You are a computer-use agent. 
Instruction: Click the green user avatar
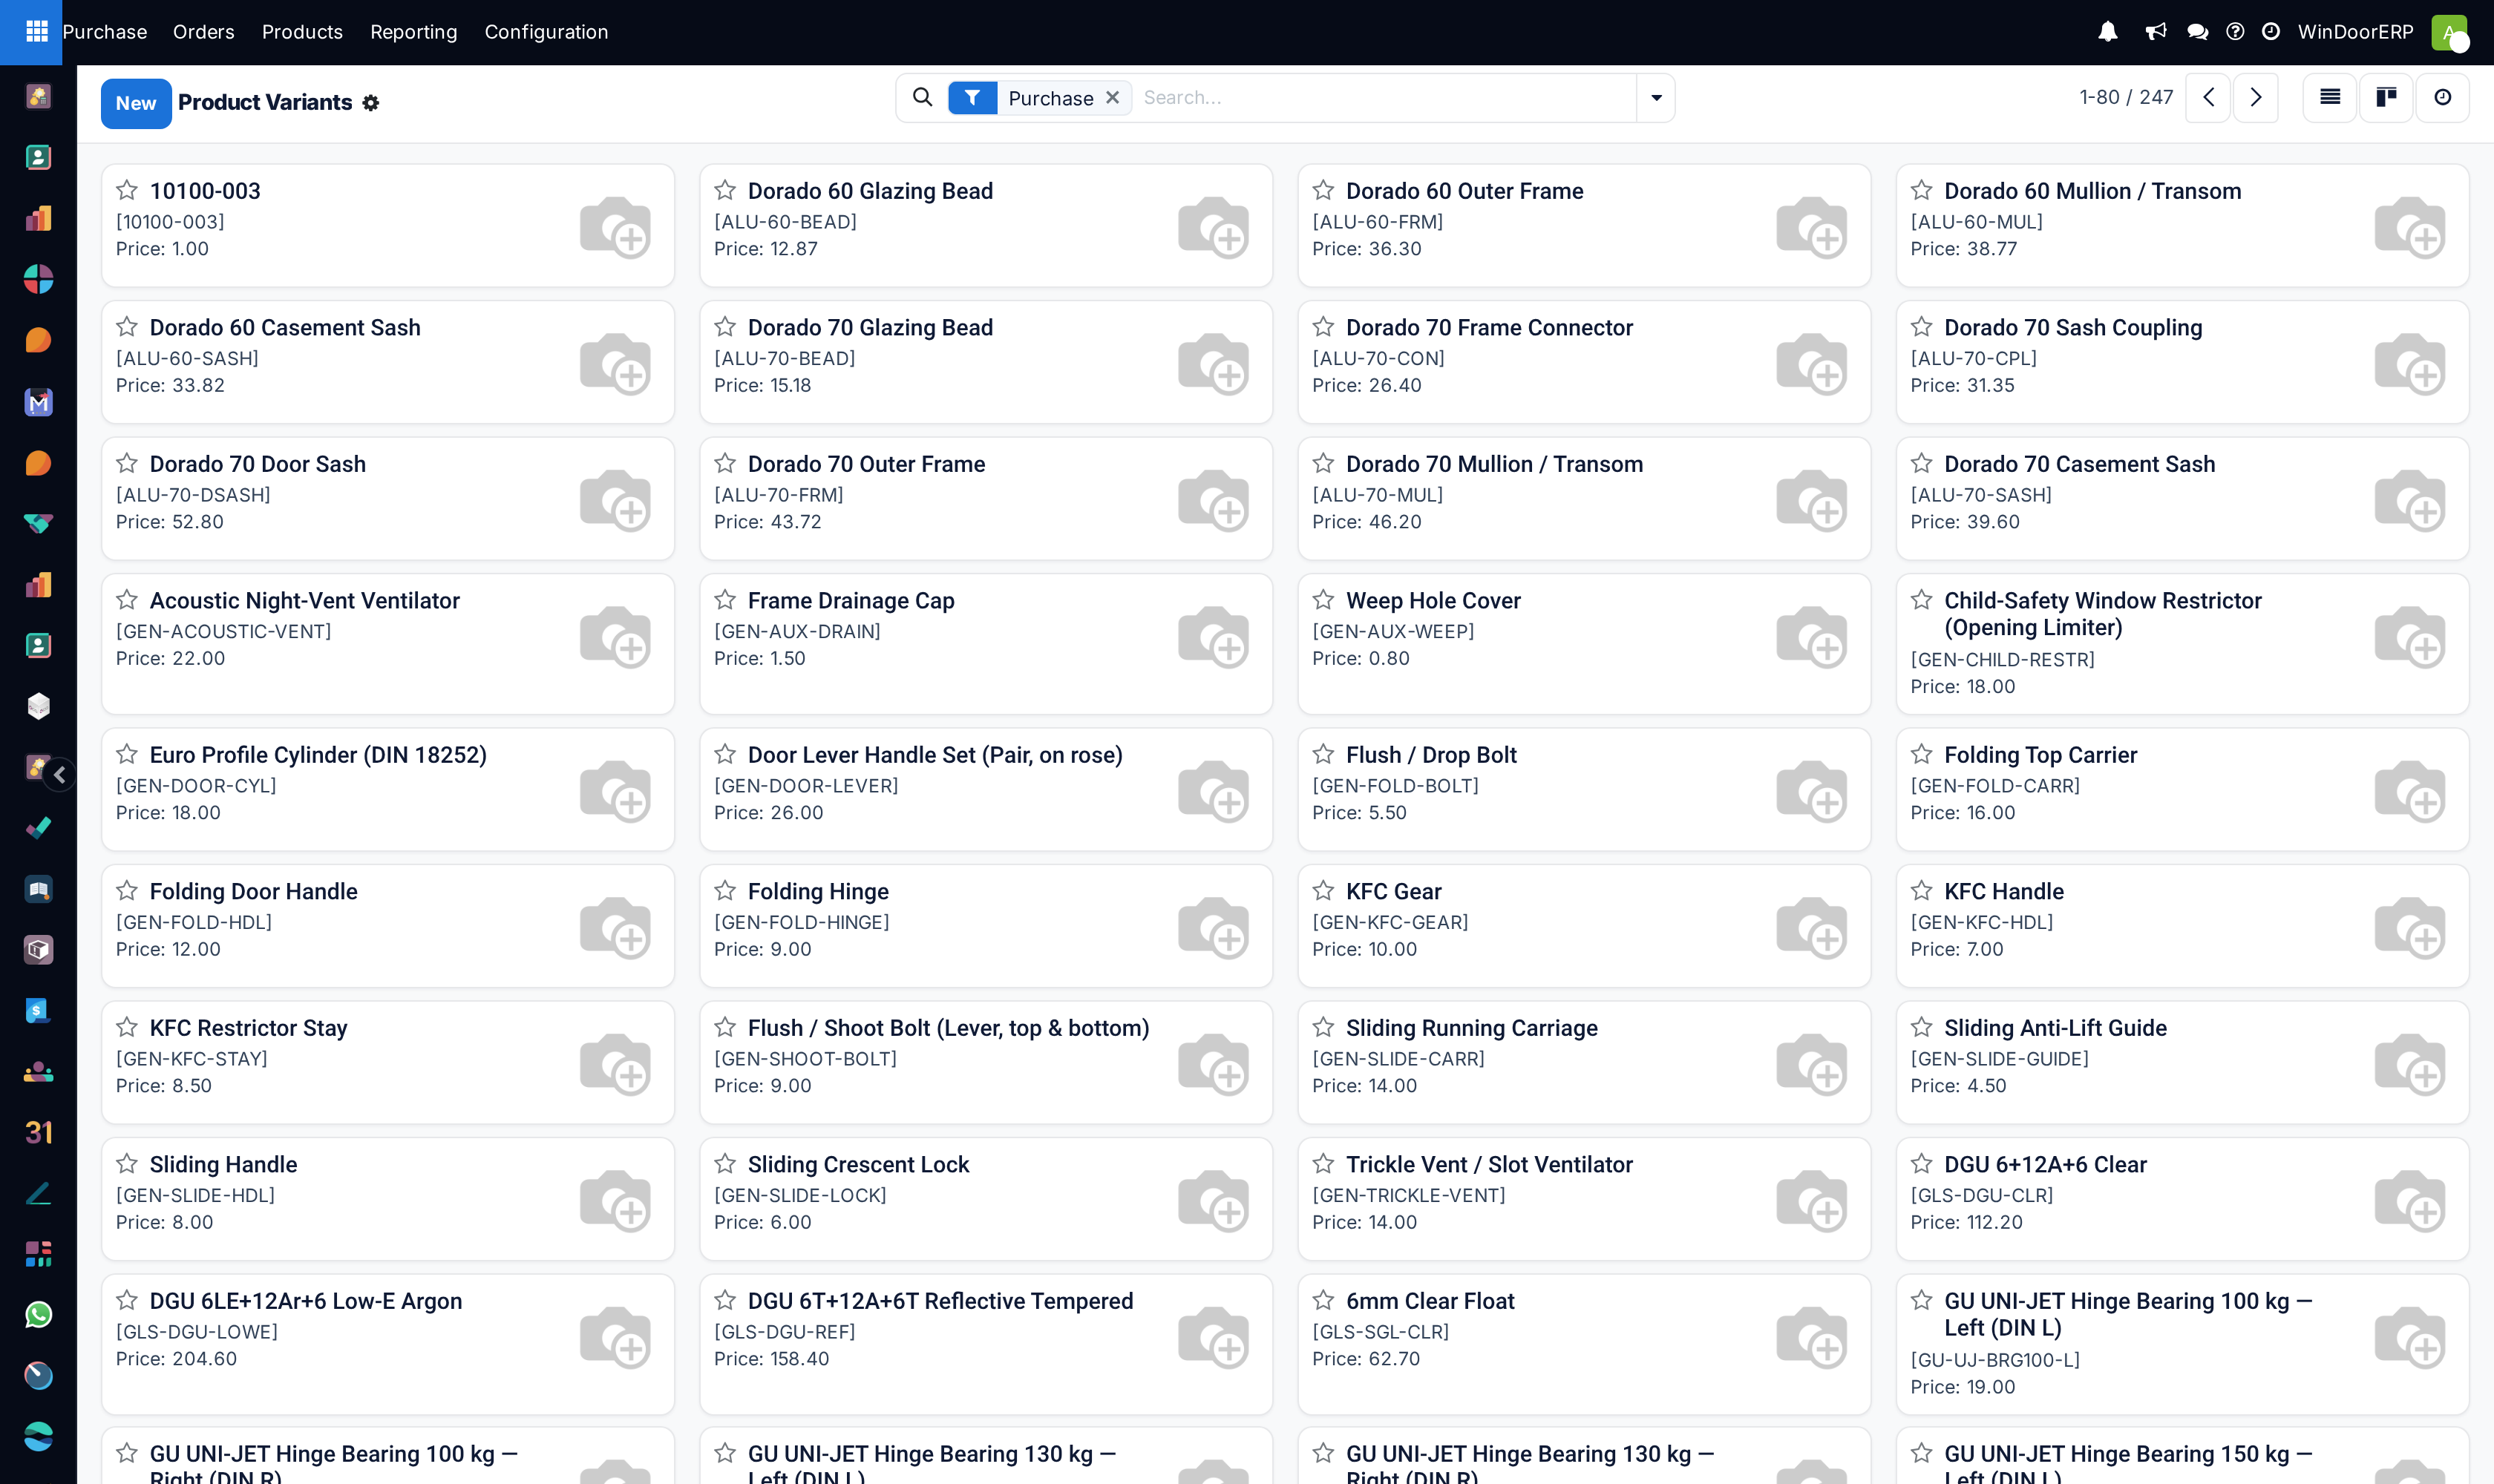pyautogui.click(x=2449, y=32)
